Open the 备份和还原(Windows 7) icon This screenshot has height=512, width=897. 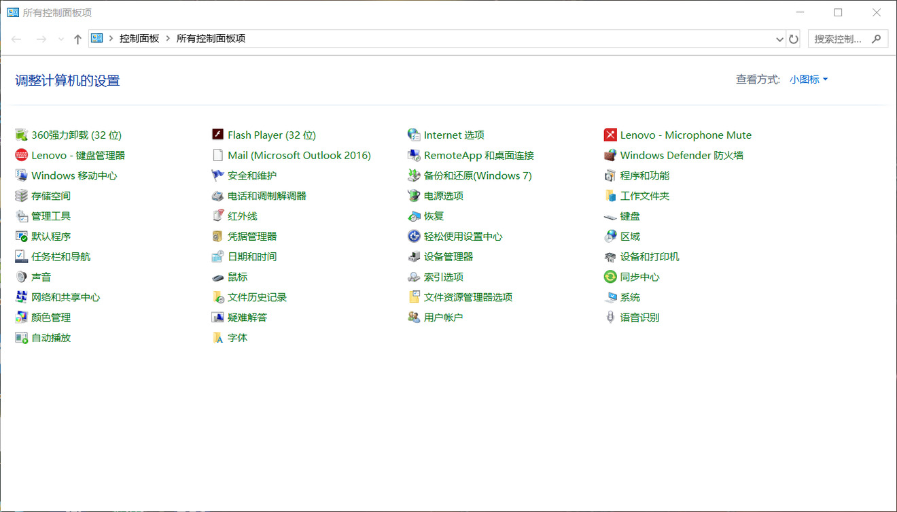pos(414,175)
